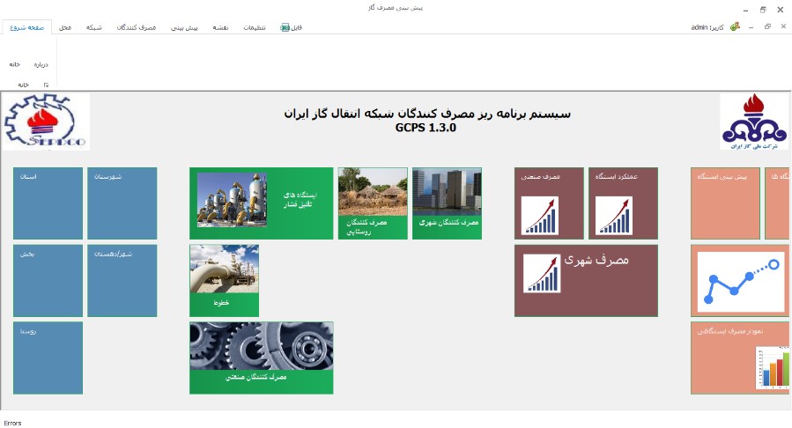Click the admin user icon
Screen dimensions: 792x428
tap(735, 26)
